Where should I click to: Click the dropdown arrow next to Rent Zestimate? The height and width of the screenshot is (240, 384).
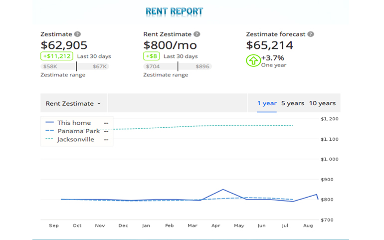pos(99,104)
